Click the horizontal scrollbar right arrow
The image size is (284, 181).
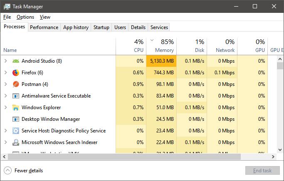[273, 157]
